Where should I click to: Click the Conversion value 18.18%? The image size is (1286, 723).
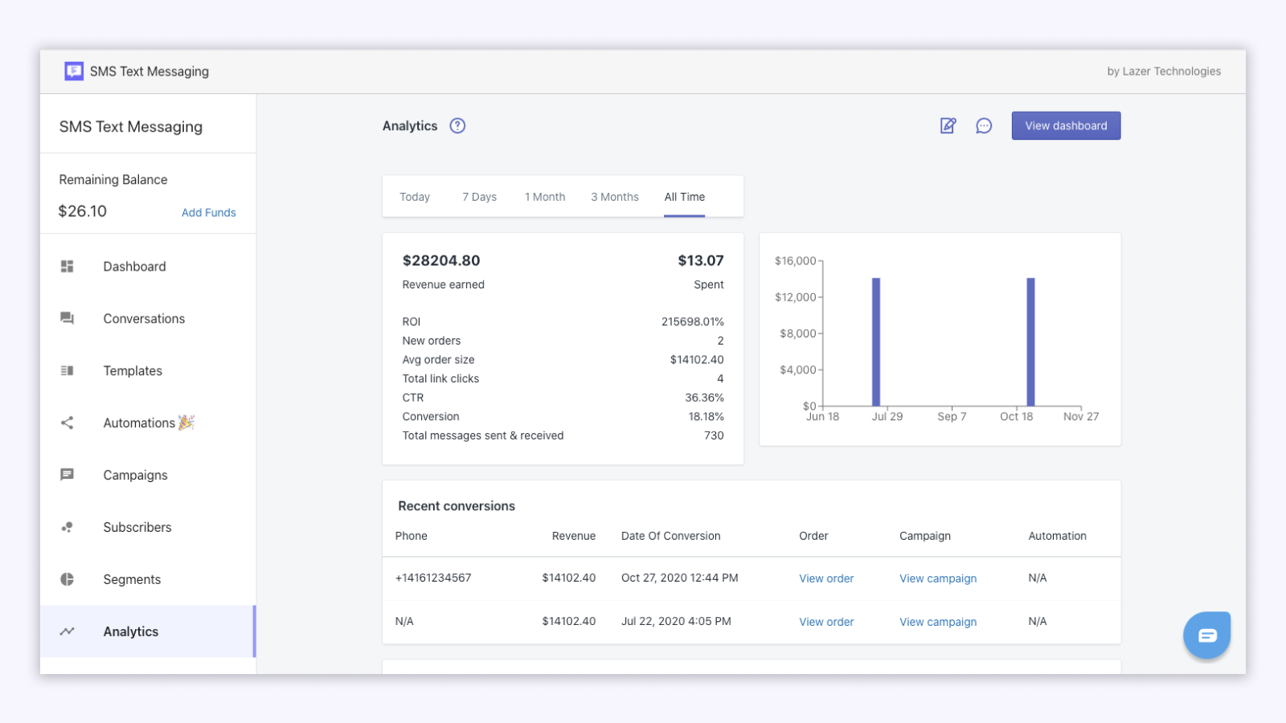click(x=706, y=416)
